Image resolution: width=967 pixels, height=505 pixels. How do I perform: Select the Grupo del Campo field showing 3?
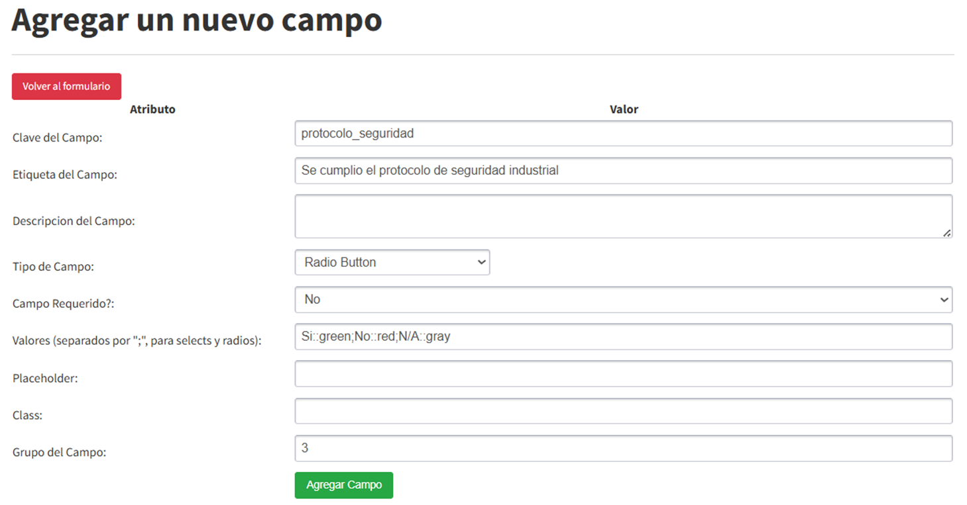pyautogui.click(x=624, y=448)
